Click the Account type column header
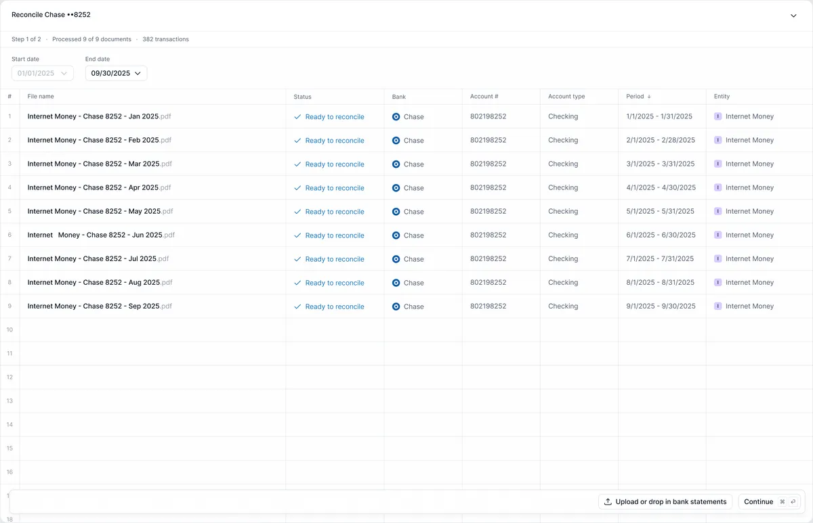813x523 pixels. point(566,97)
